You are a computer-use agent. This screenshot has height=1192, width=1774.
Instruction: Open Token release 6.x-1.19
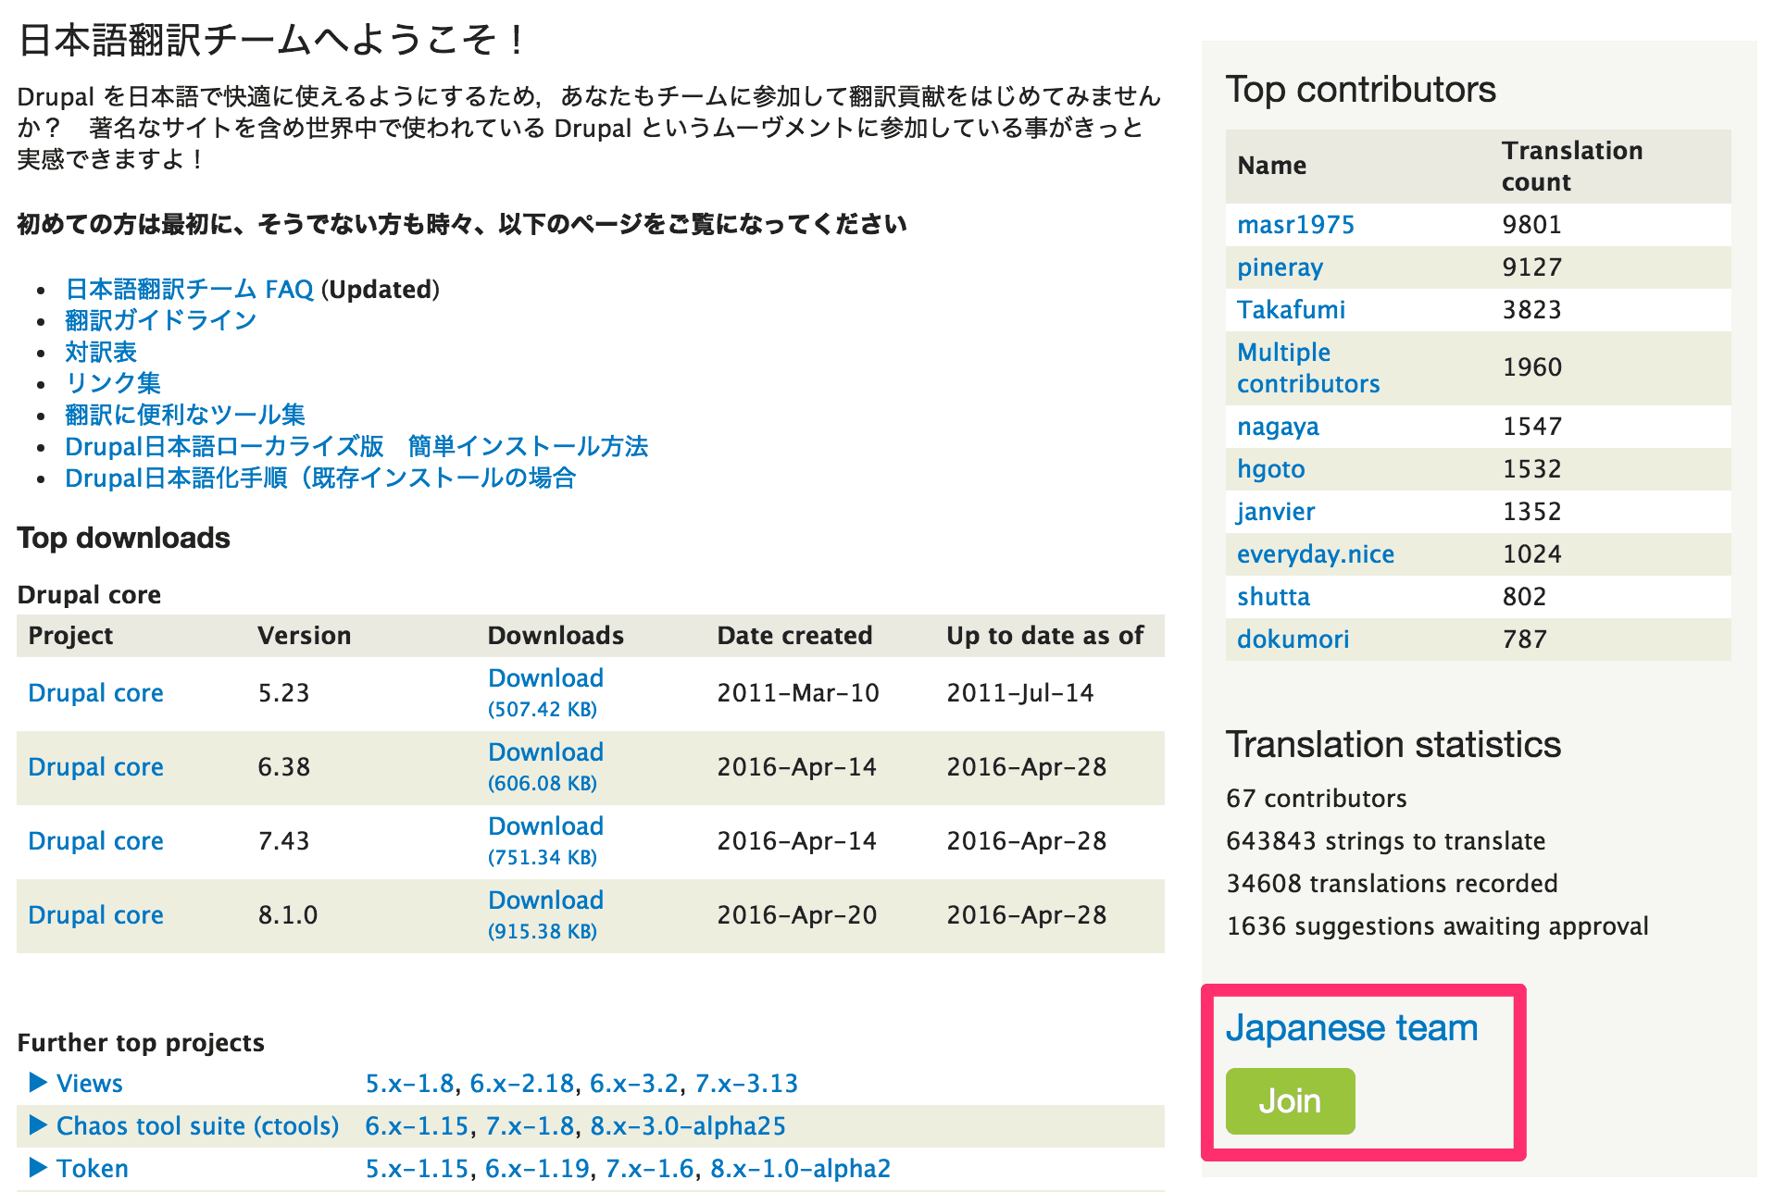point(537,1168)
